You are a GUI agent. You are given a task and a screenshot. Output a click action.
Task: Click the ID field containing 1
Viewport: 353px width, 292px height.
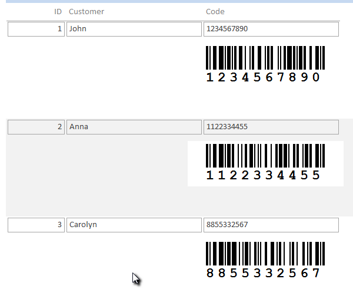point(36,29)
